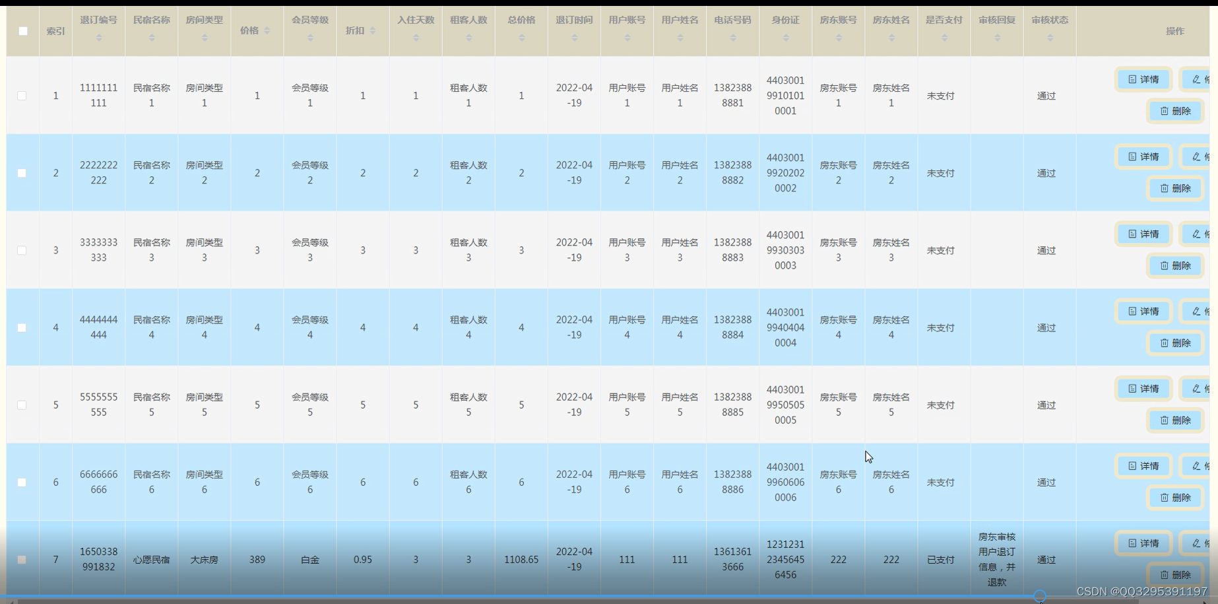Sort by 审核状态 column arrows
The height and width of the screenshot is (604, 1218).
pos(1050,38)
